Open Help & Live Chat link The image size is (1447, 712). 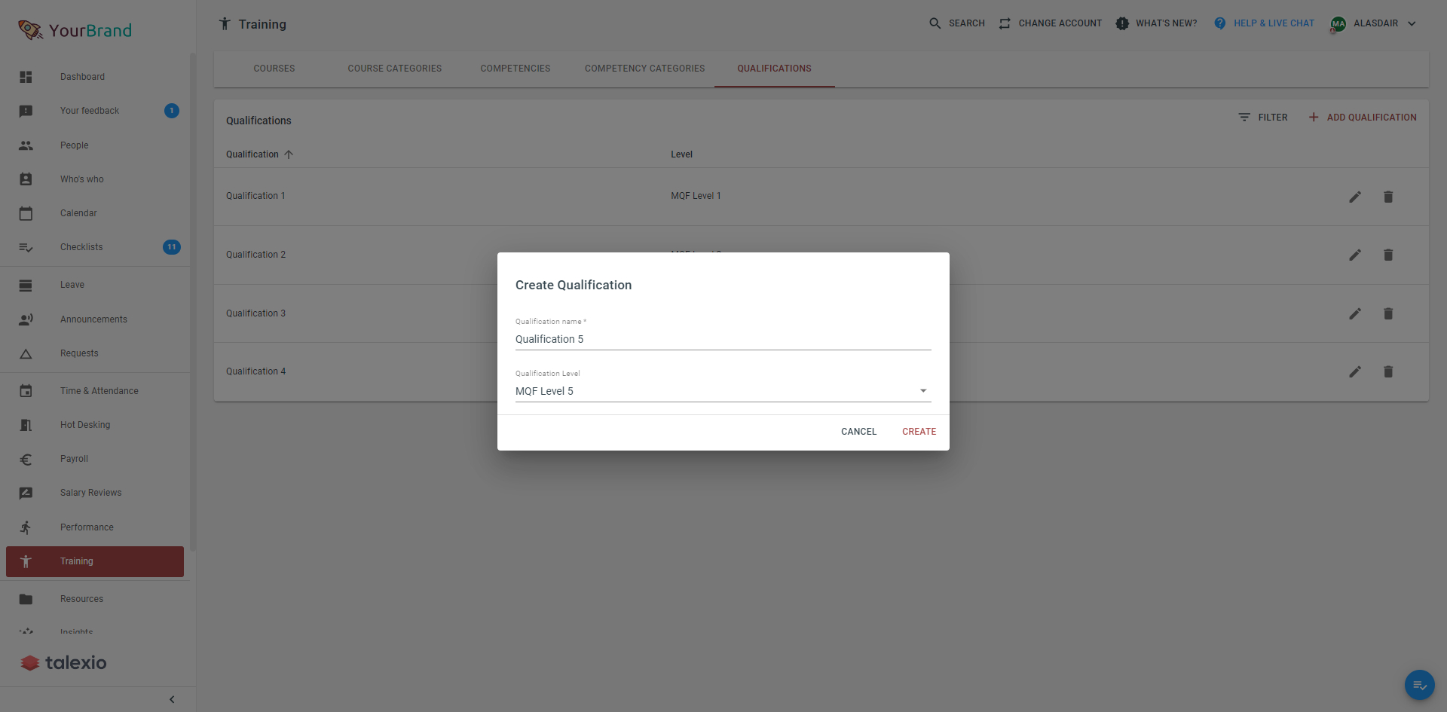(1265, 23)
